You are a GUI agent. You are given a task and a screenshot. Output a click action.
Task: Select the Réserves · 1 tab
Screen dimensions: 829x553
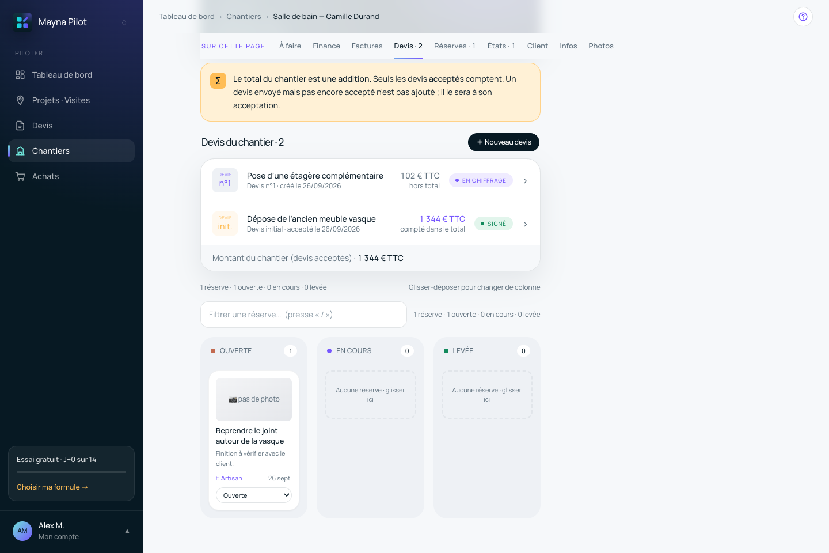point(455,46)
